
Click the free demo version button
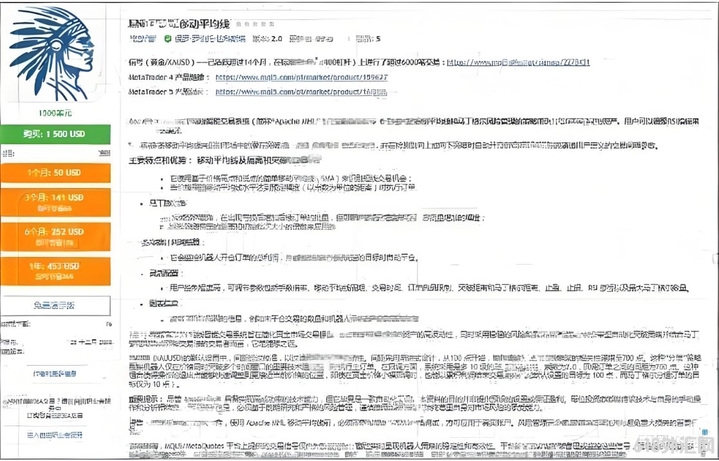55,305
